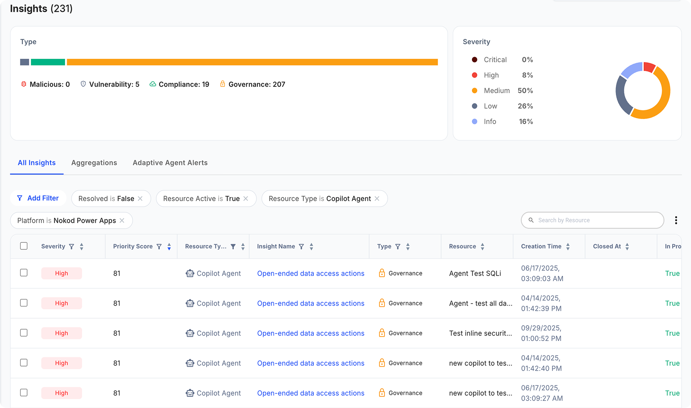Remove the Platform Nokod Power Apps filter
691x408 pixels.
tap(122, 221)
